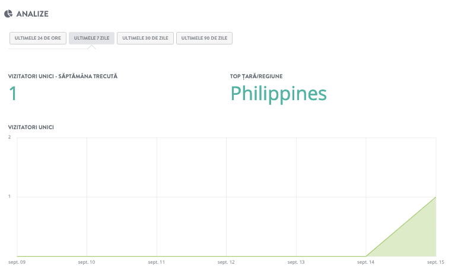The image size is (455, 272).
Task: Choose the sept. 13 date marker
Action: (x=296, y=261)
